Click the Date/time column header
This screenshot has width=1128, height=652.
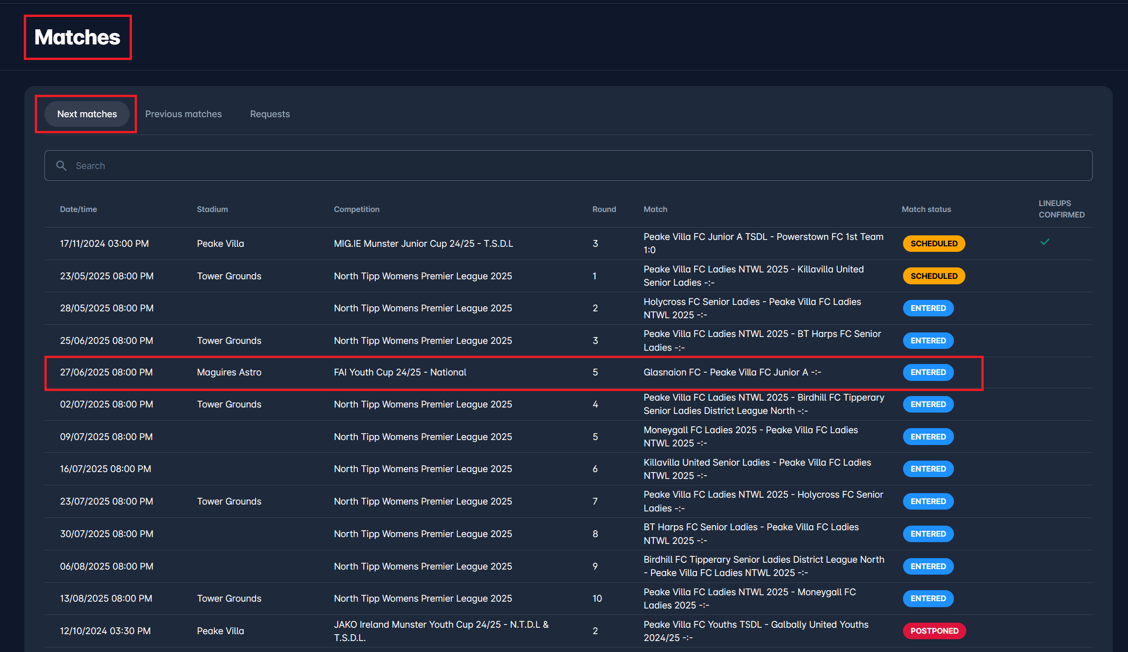tap(78, 209)
